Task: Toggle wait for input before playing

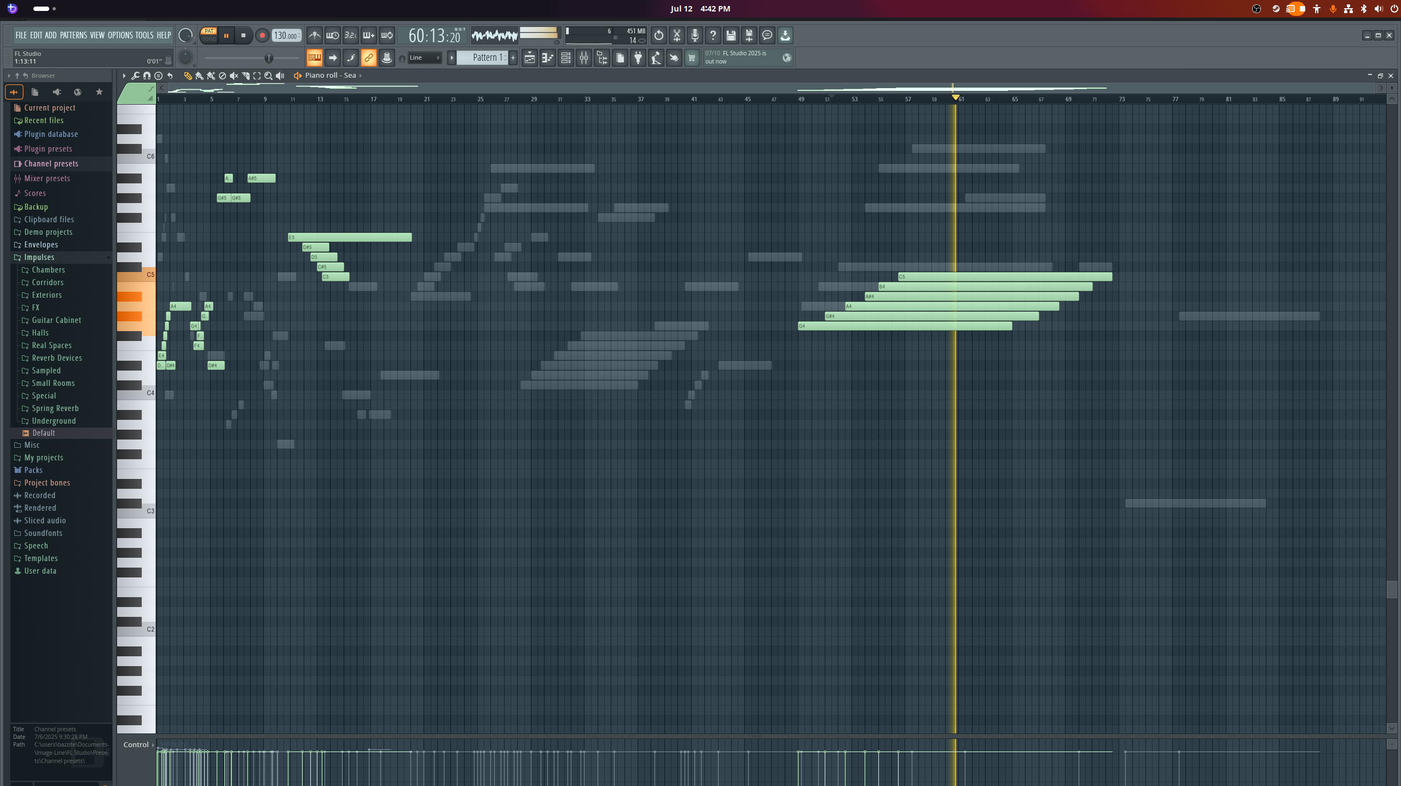Action: [x=332, y=36]
